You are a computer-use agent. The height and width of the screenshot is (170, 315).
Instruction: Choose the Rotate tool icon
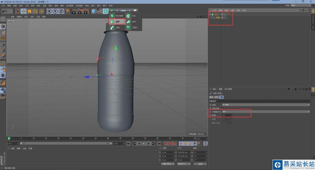point(35,11)
